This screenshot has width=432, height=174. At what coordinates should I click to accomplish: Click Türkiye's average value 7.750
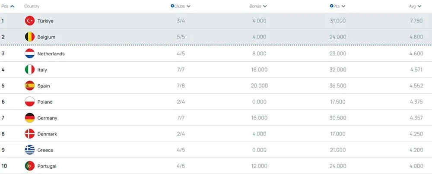click(416, 21)
